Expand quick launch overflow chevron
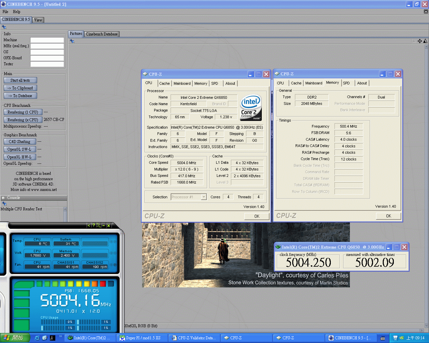This screenshot has height=343, width=429. pyautogui.click(x=61, y=336)
